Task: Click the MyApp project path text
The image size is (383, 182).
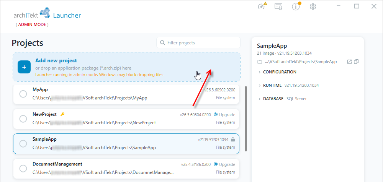Action: click(90, 98)
